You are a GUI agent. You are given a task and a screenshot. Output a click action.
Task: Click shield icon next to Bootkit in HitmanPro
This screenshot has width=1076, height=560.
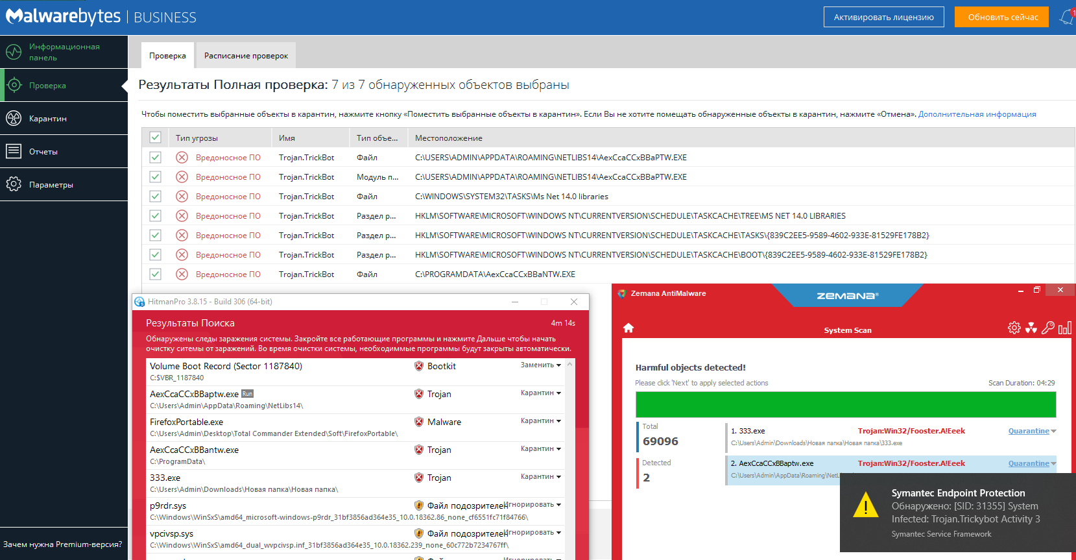(419, 366)
